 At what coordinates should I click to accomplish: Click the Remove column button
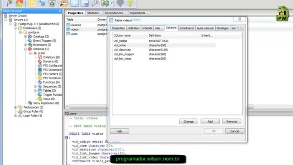pos(232,121)
